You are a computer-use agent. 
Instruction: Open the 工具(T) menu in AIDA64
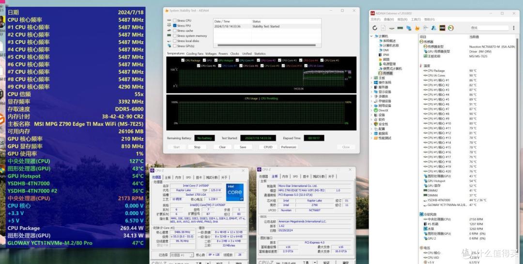tap(416, 19)
